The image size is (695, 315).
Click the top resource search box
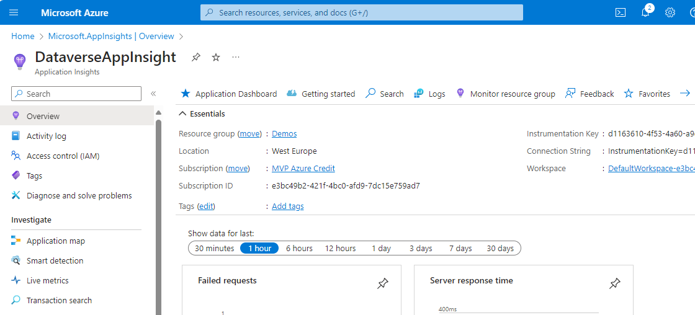(x=361, y=12)
